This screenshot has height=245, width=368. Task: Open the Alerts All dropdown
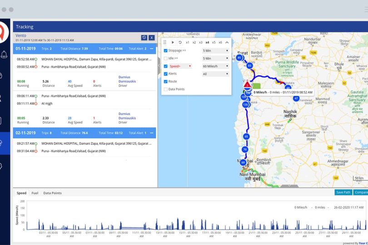coord(215,74)
